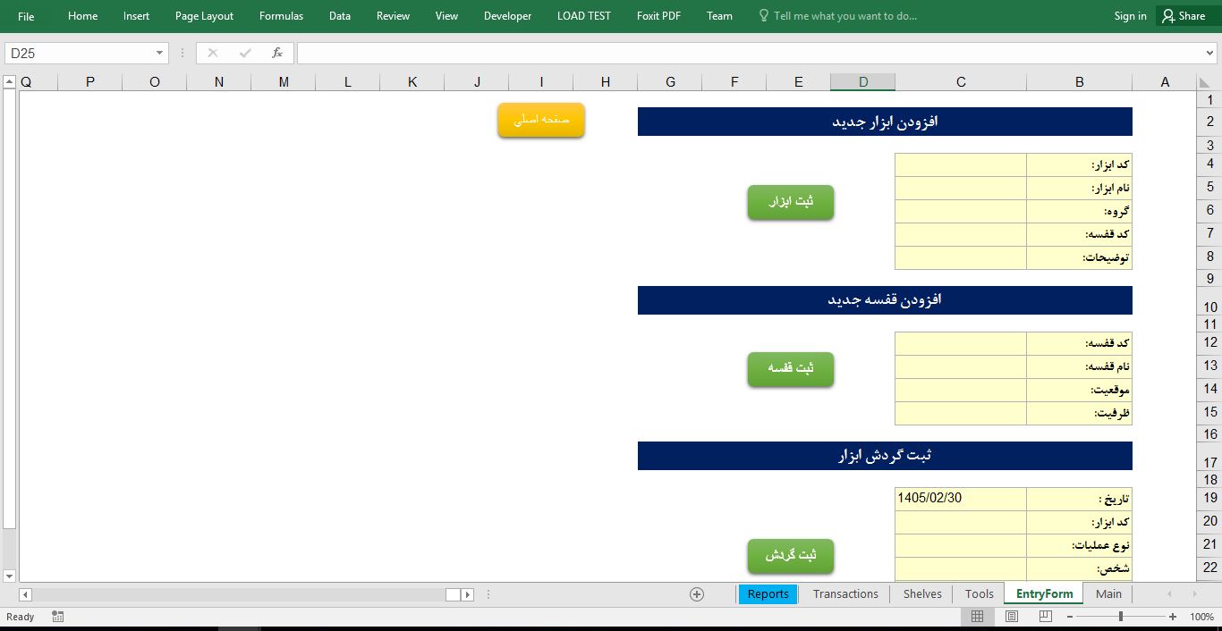This screenshot has height=631, width=1222.
Task: Click green ثبت گردش button
Action: [x=791, y=556]
